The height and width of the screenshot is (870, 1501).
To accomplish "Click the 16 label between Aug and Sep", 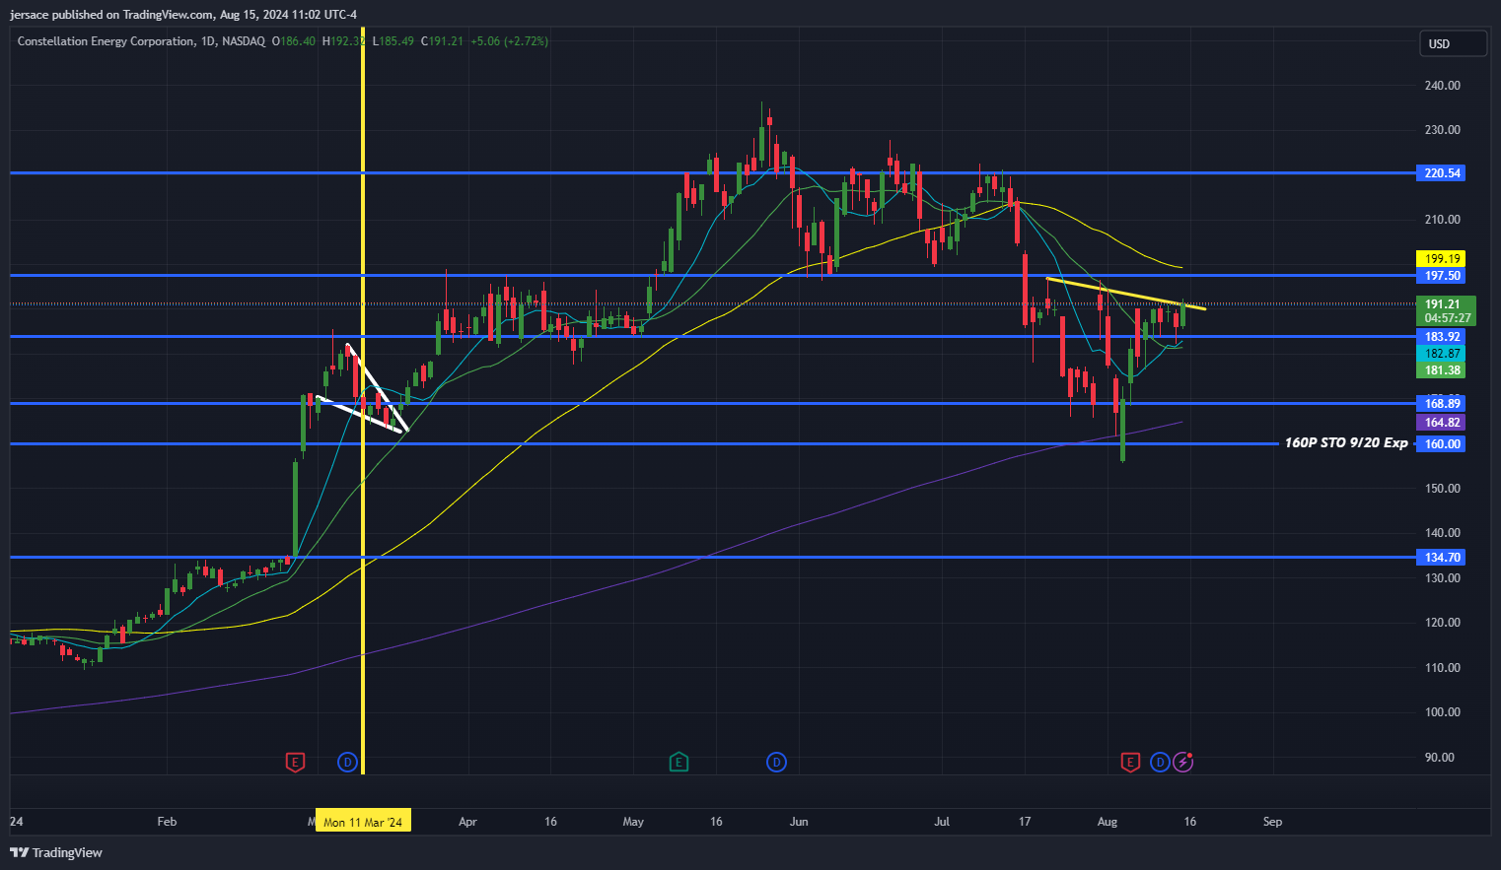I will pos(1190,822).
